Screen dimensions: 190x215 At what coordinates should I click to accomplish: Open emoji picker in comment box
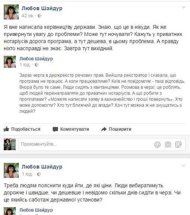pyautogui.click(x=157, y=144)
